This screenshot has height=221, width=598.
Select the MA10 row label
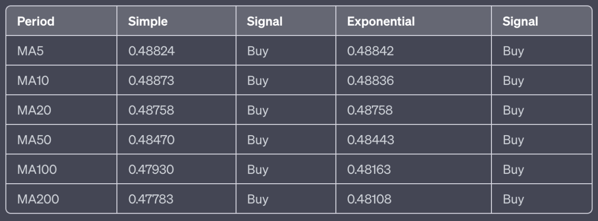click(x=33, y=81)
